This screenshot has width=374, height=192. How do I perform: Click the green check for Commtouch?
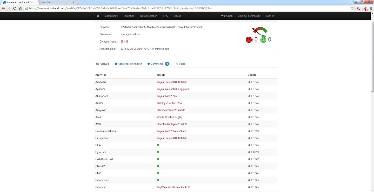pyautogui.click(x=158, y=180)
